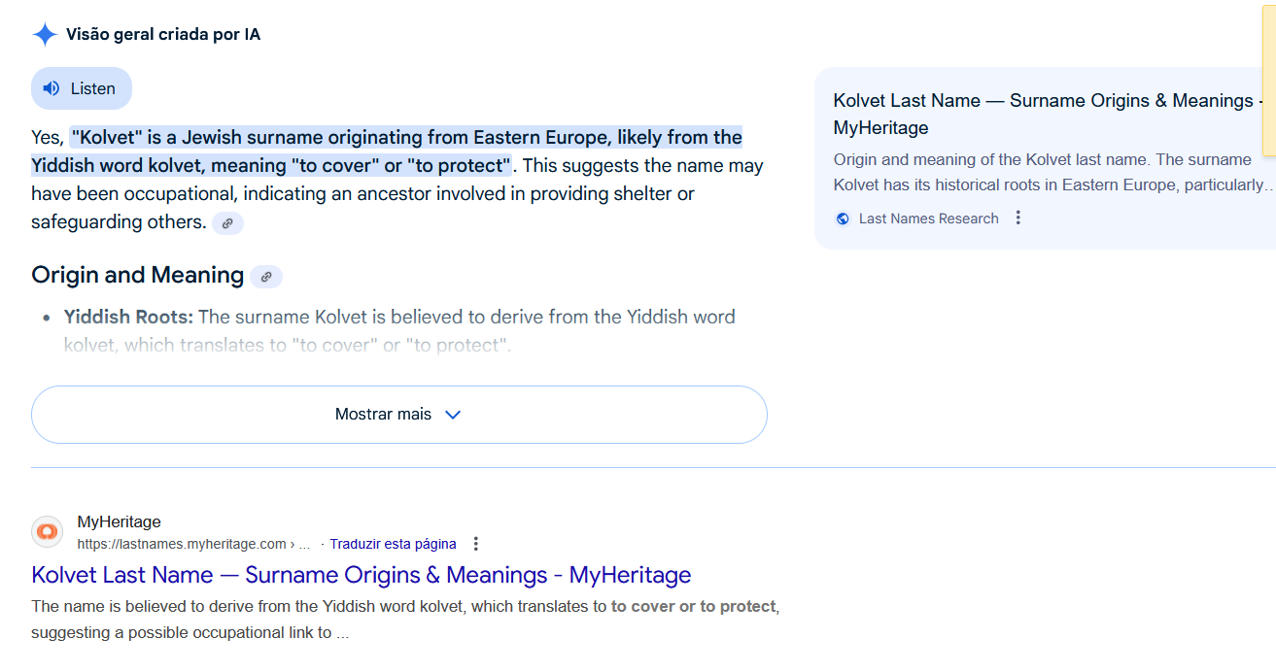Open the Kolvet Last Name source card title
1276x672 pixels.
pyautogui.click(x=1048, y=114)
